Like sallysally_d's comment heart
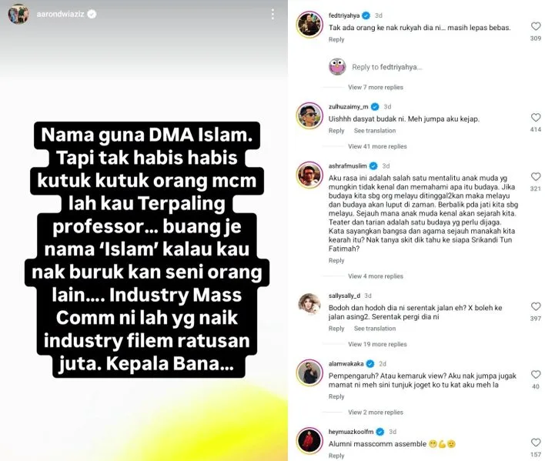 click(536, 306)
